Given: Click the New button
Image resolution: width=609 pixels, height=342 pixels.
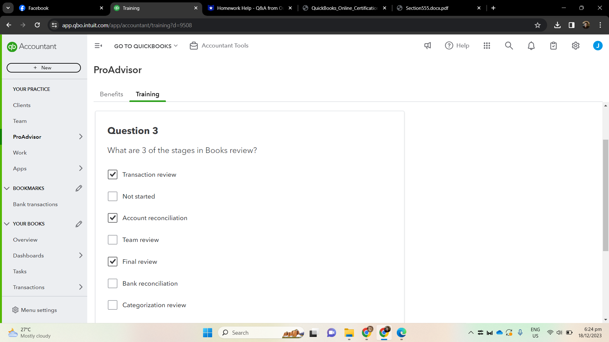Looking at the screenshot, I should click(44, 68).
